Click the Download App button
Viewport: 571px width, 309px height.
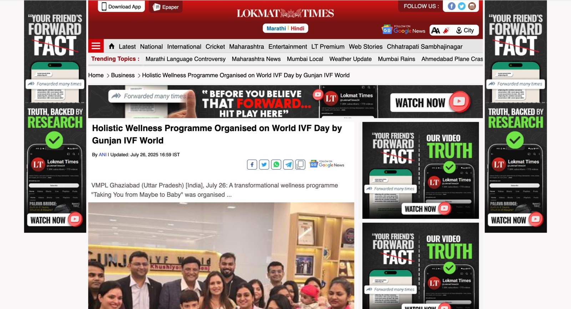[121, 6]
